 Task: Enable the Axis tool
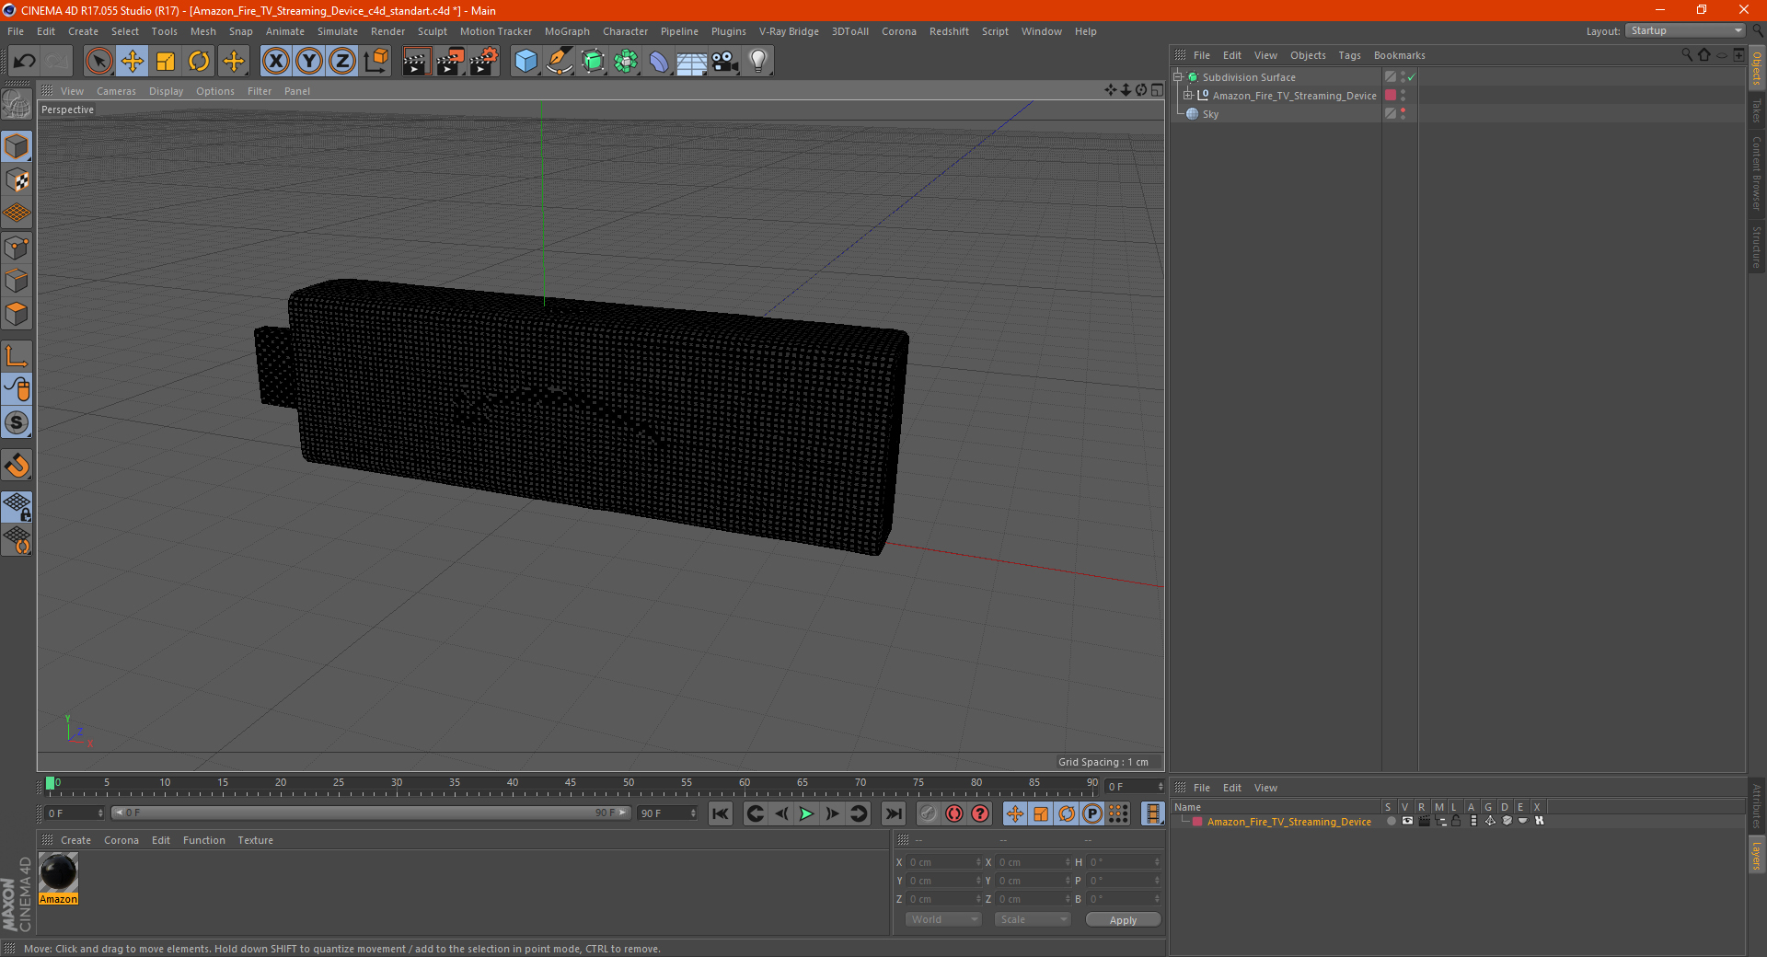point(17,356)
